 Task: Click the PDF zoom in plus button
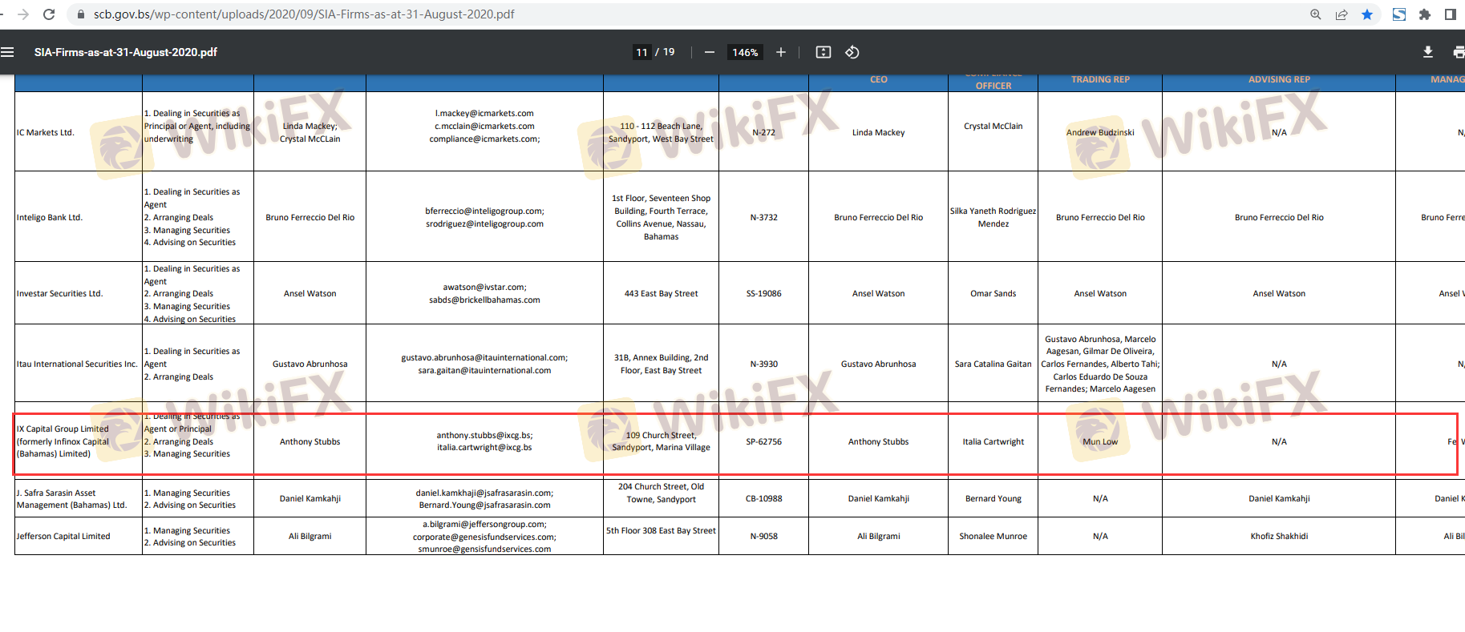click(780, 52)
